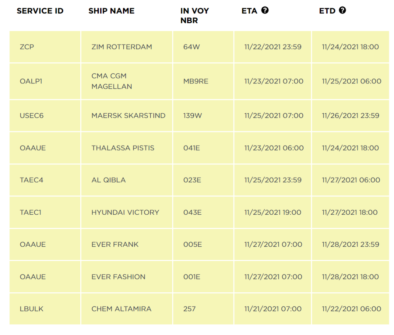Select ship name CHEM ALTAMIRA

pos(121,309)
